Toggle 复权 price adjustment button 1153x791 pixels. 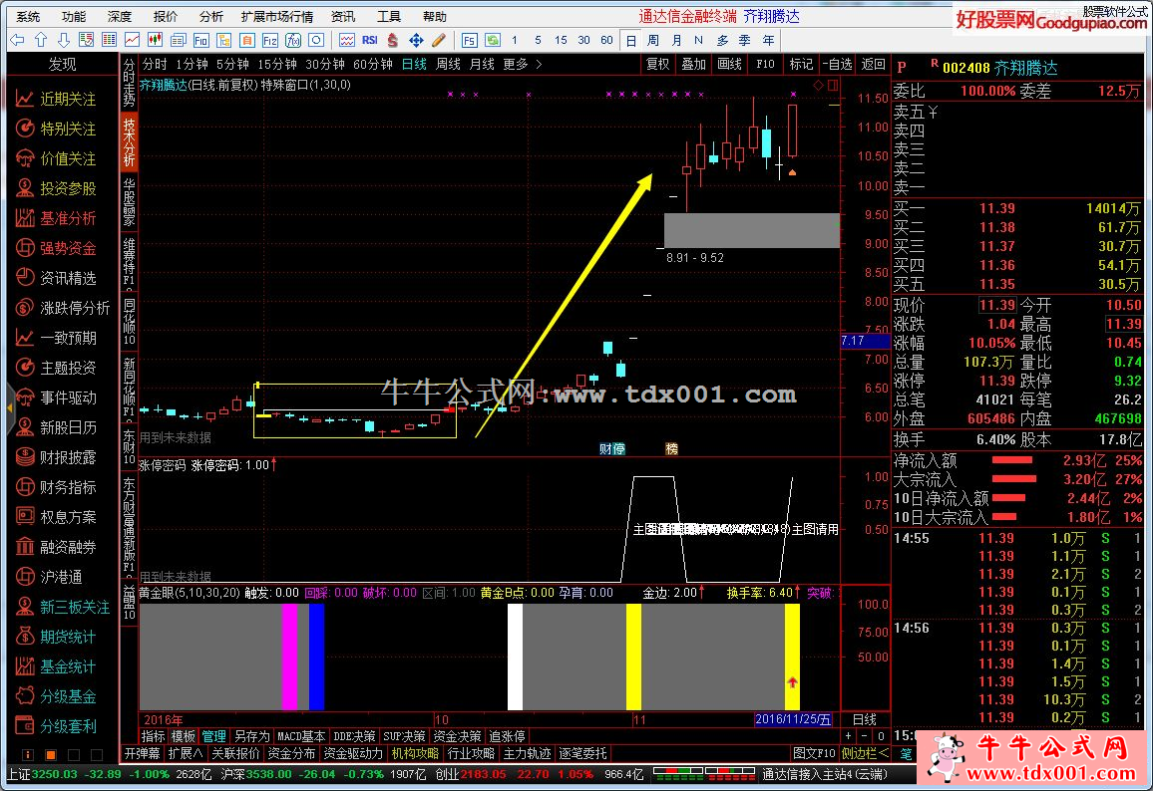pos(657,64)
